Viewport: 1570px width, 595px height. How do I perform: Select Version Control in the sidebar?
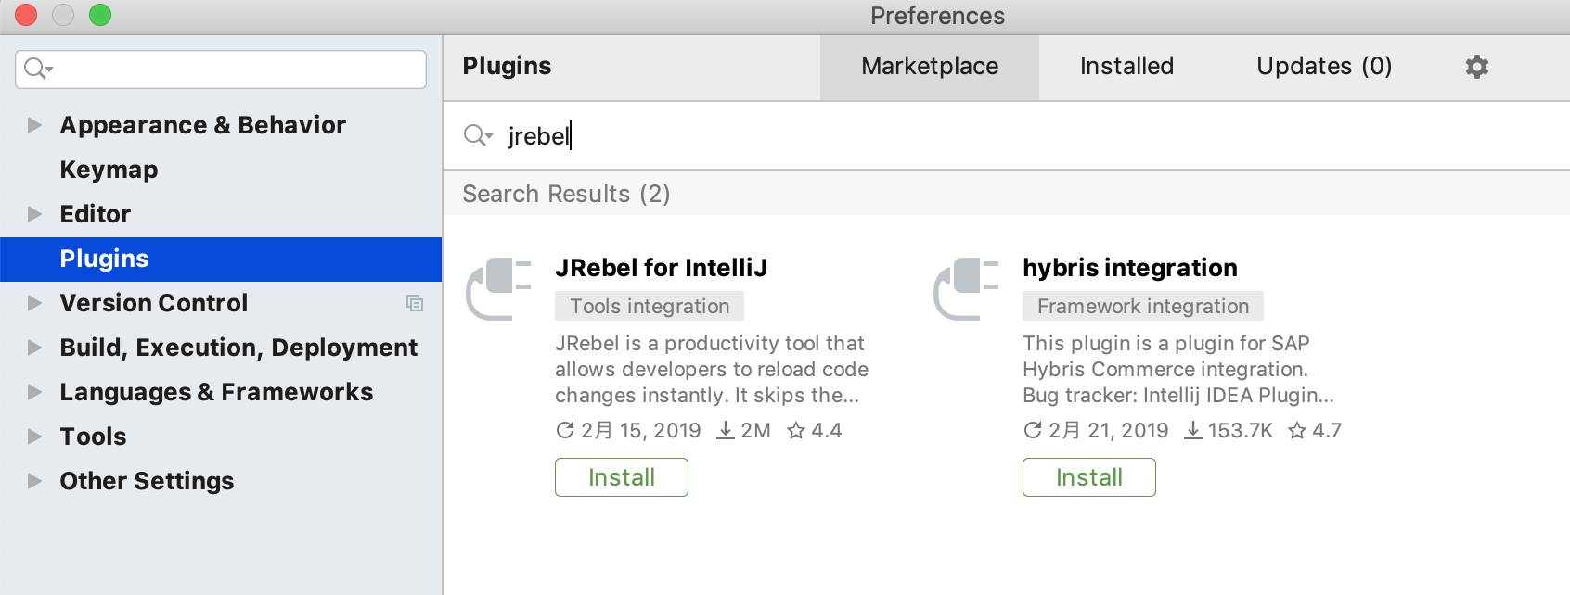153,303
